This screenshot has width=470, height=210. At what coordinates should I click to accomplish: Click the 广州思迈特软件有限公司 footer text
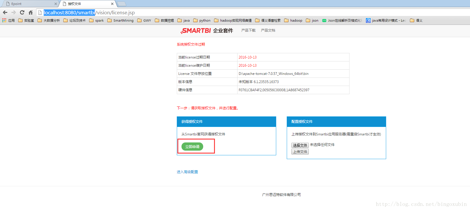281,195
